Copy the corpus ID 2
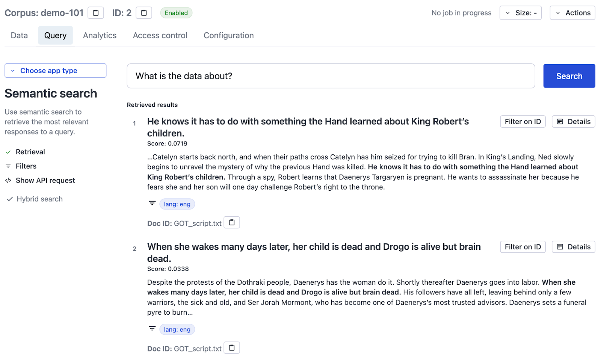The image size is (601, 356). tap(144, 13)
